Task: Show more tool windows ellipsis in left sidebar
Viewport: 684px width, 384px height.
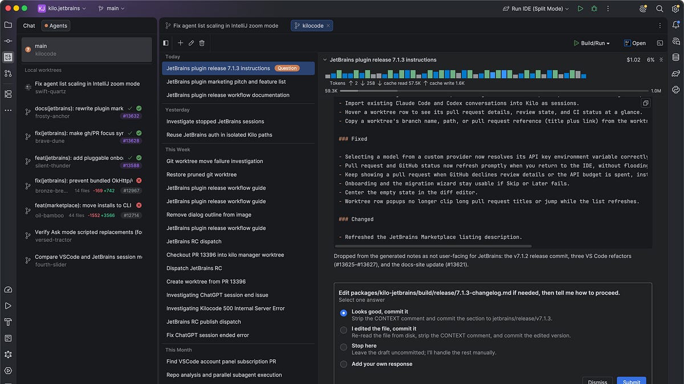Action: [8, 110]
